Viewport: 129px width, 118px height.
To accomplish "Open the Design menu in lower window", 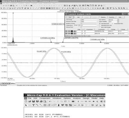I will point(86,98).
